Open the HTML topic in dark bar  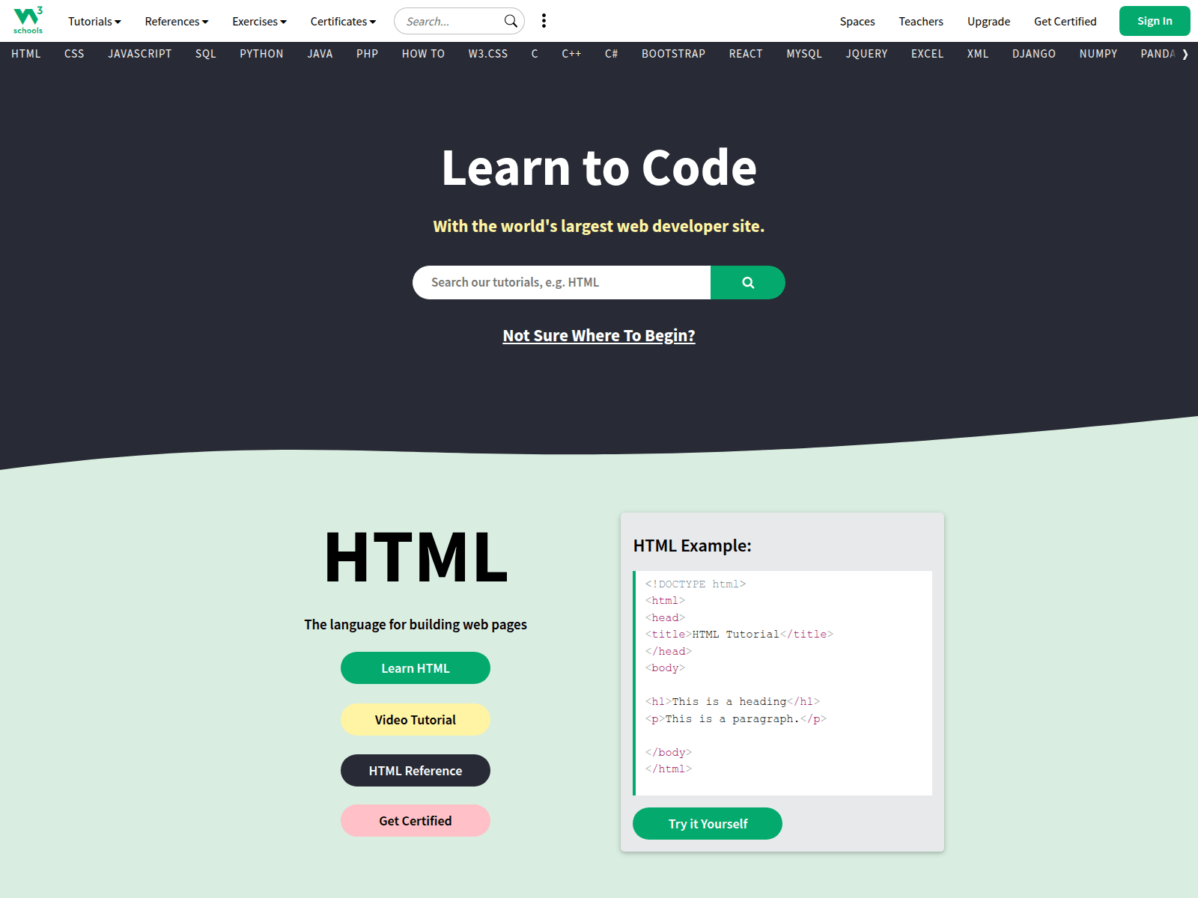[x=26, y=54]
